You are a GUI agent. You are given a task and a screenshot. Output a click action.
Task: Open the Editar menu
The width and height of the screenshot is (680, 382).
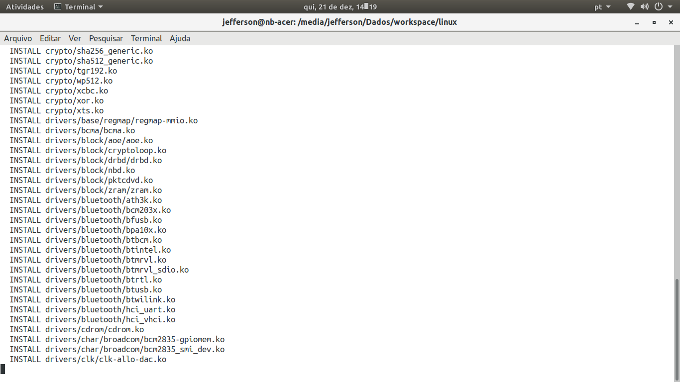(x=50, y=38)
